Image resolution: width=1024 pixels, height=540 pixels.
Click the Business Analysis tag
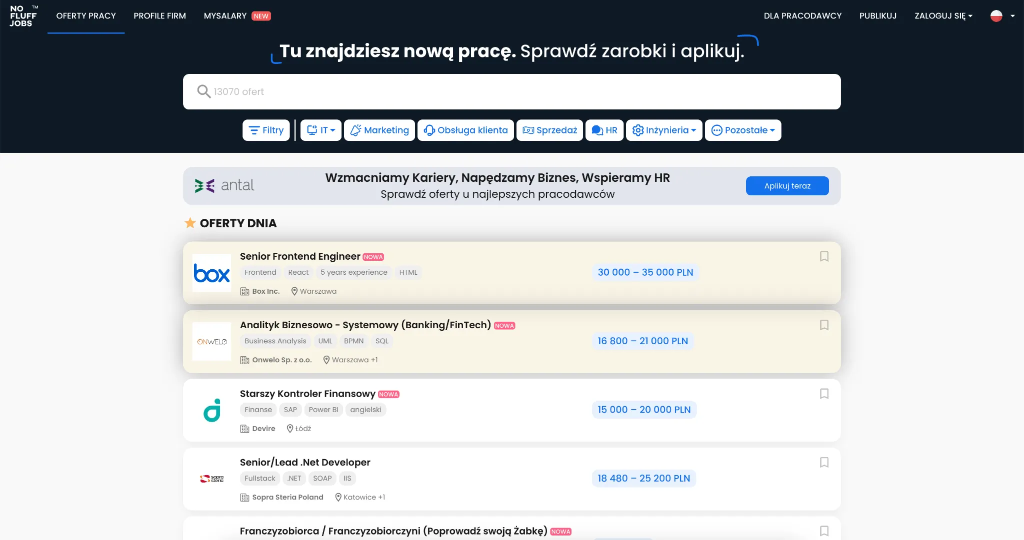(275, 341)
